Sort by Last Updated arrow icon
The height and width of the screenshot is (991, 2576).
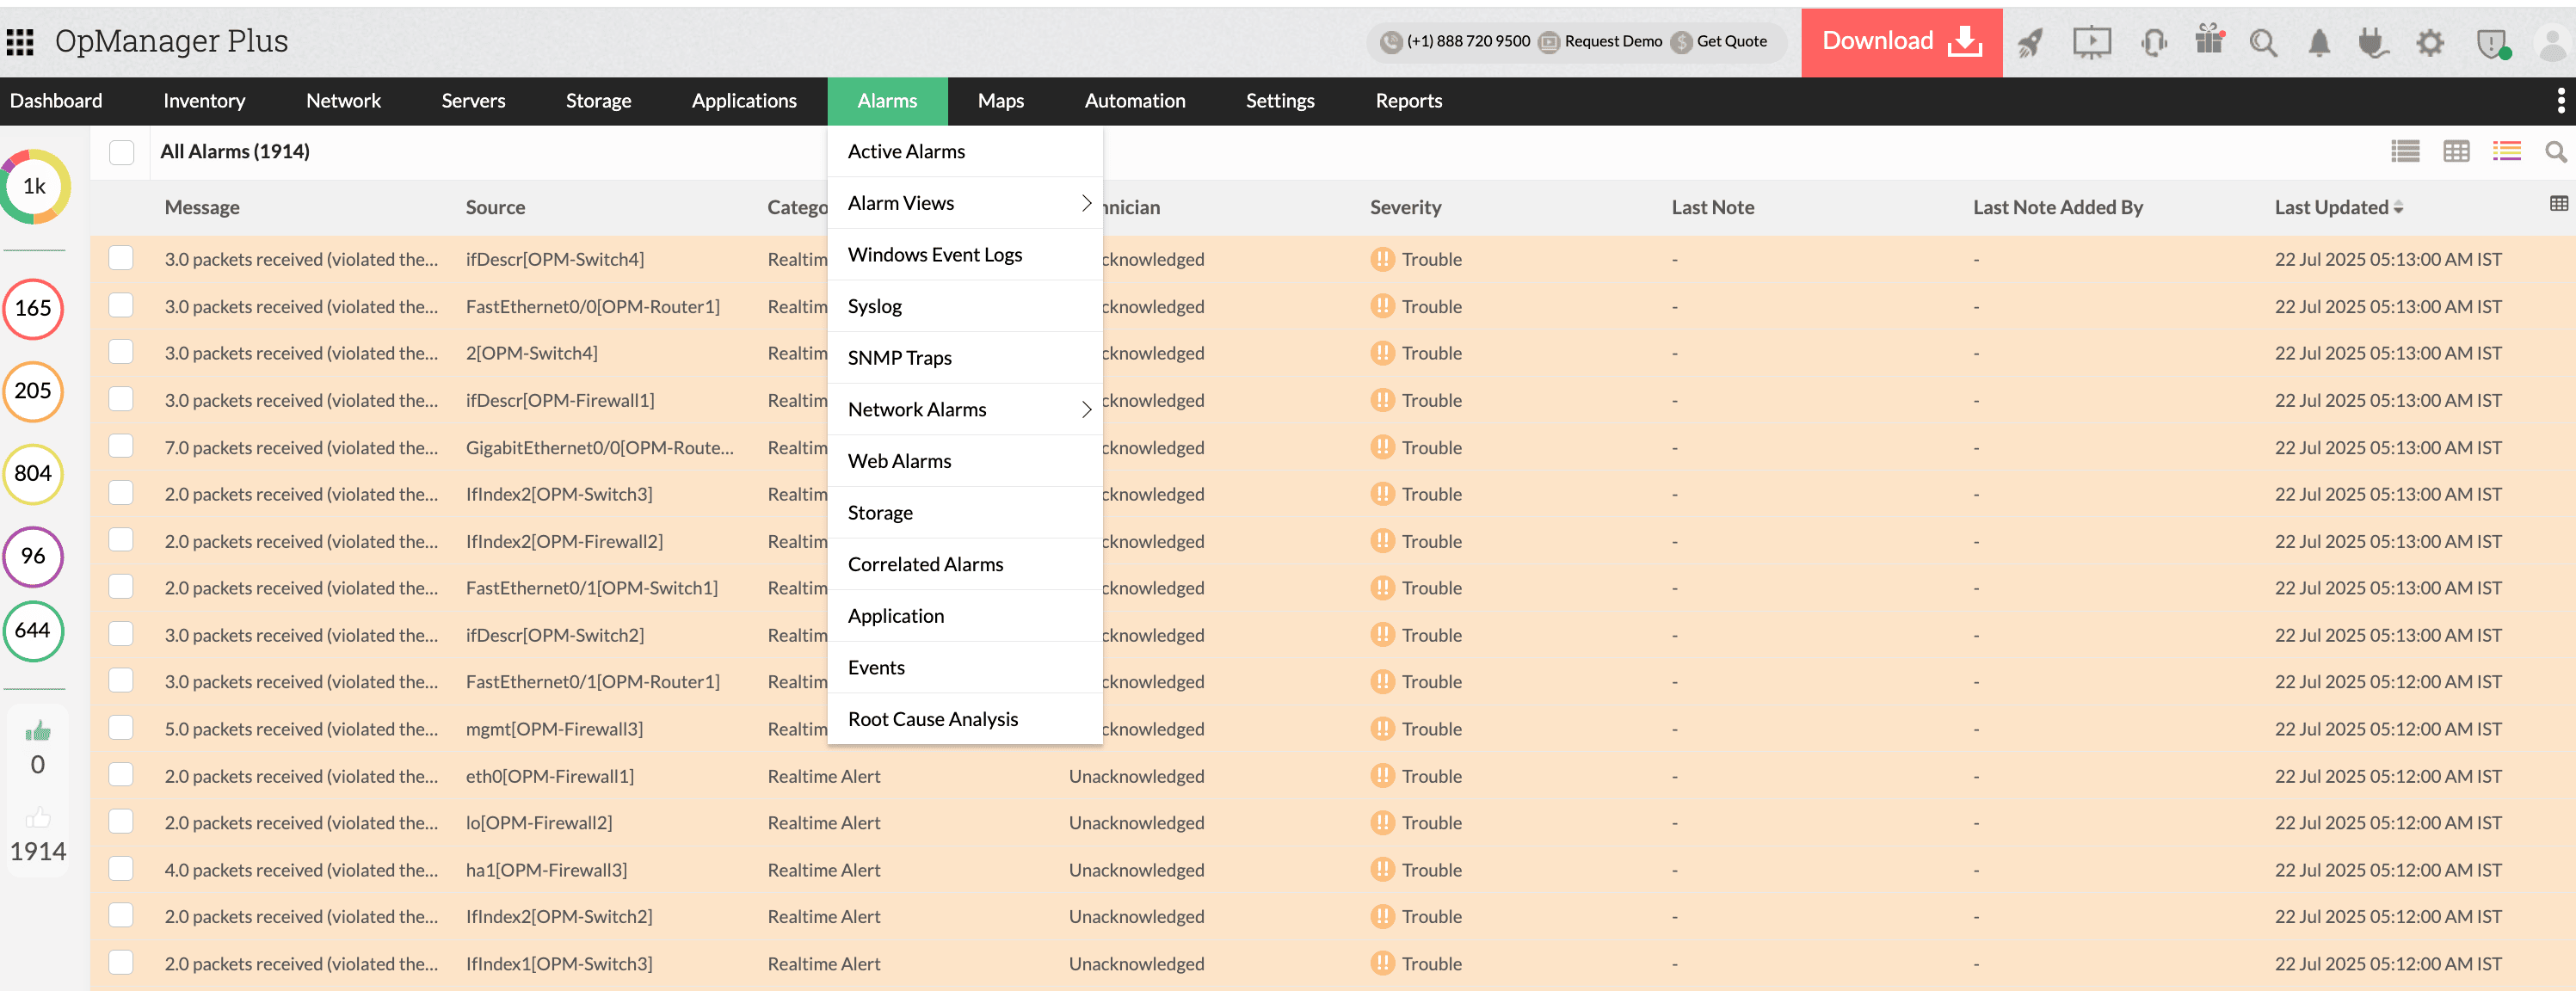click(x=2398, y=208)
